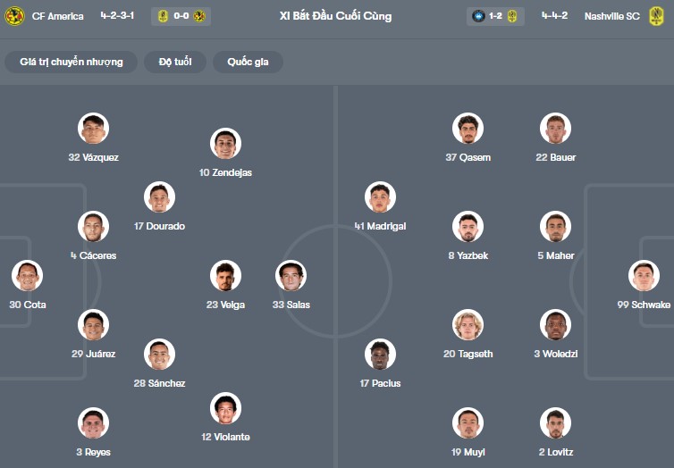Screen dimensions: 674x468
Task: Toggle the Độ tuổi filter
Action: coord(177,62)
